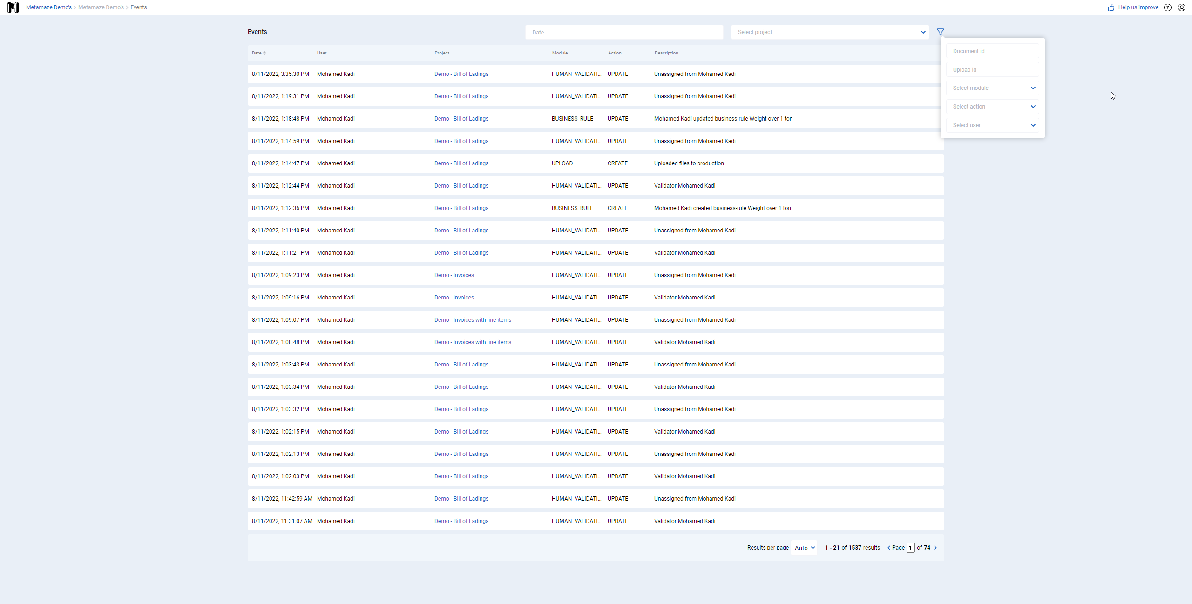Screen dimensions: 1192x604
Task: Open the Select user dropdown
Action: pyautogui.click(x=993, y=125)
